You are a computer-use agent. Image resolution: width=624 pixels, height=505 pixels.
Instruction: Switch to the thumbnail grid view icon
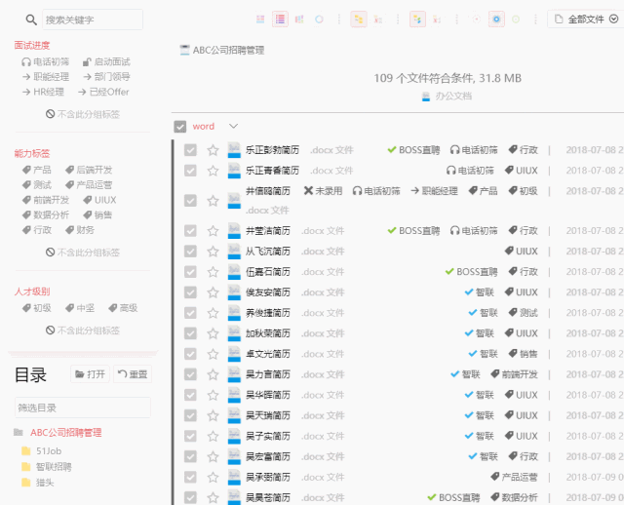[260, 19]
